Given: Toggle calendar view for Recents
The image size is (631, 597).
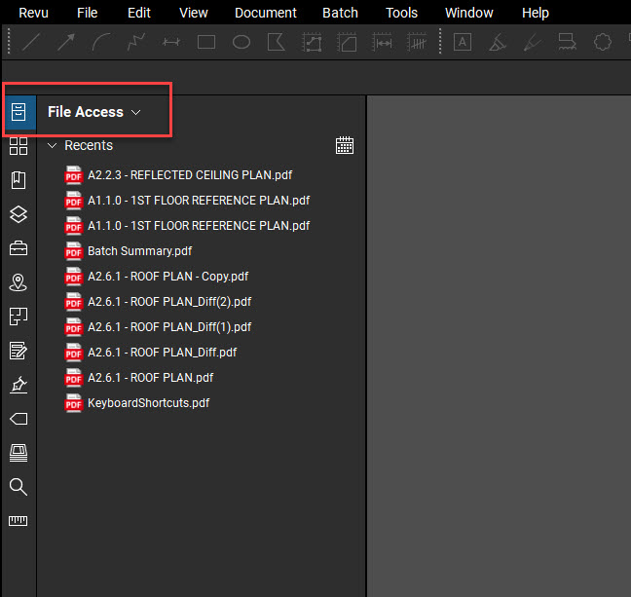Looking at the screenshot, I should click(x=345, y=145).
